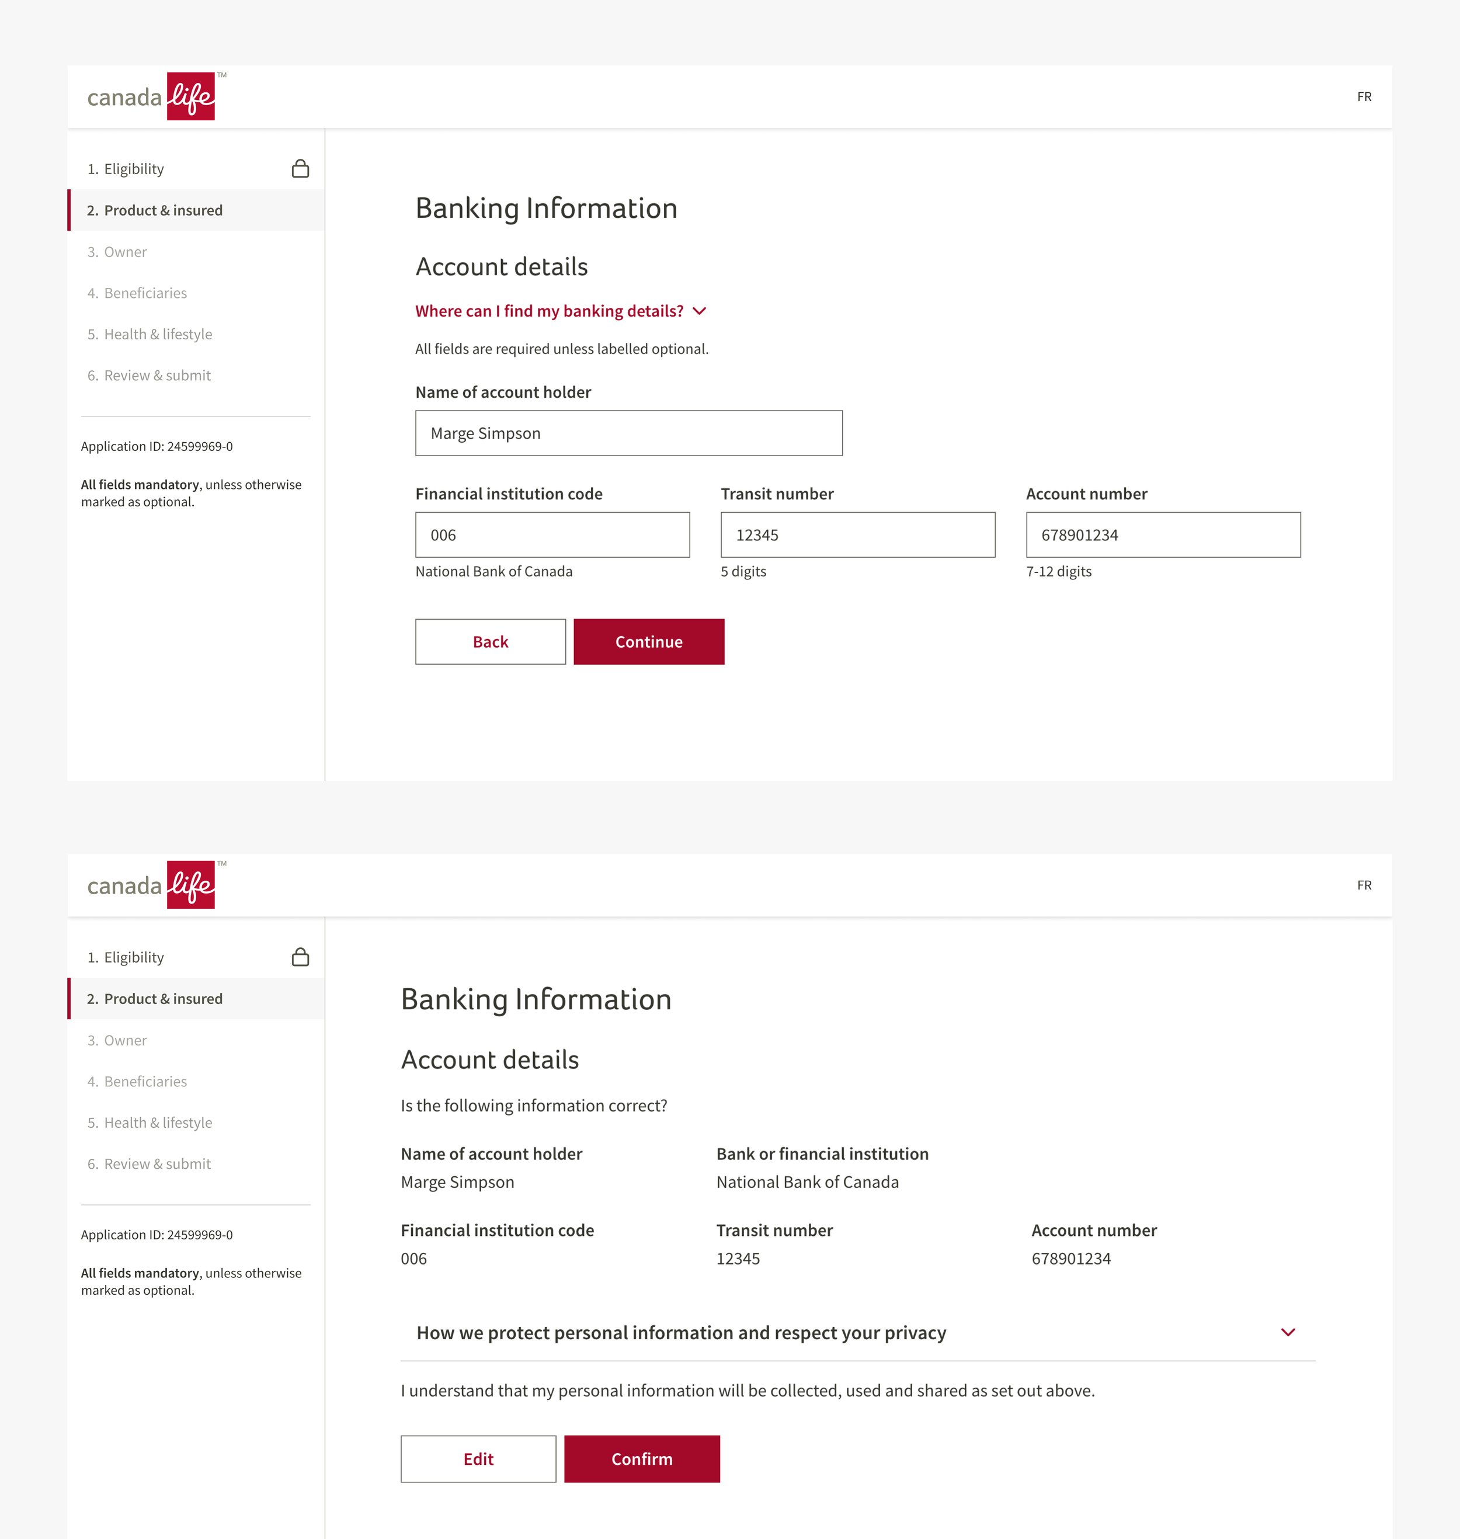The height and width of the screenshot is (1539, 1460).
Task: Click Edit to change banking details
Action: 478,1459
